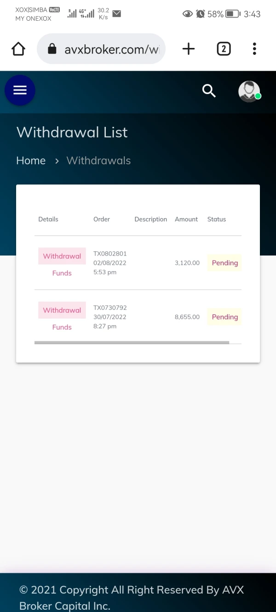276x612 pixels.
Task: Open browser three-dot overflow menu
Action: (x=254, y=49)
